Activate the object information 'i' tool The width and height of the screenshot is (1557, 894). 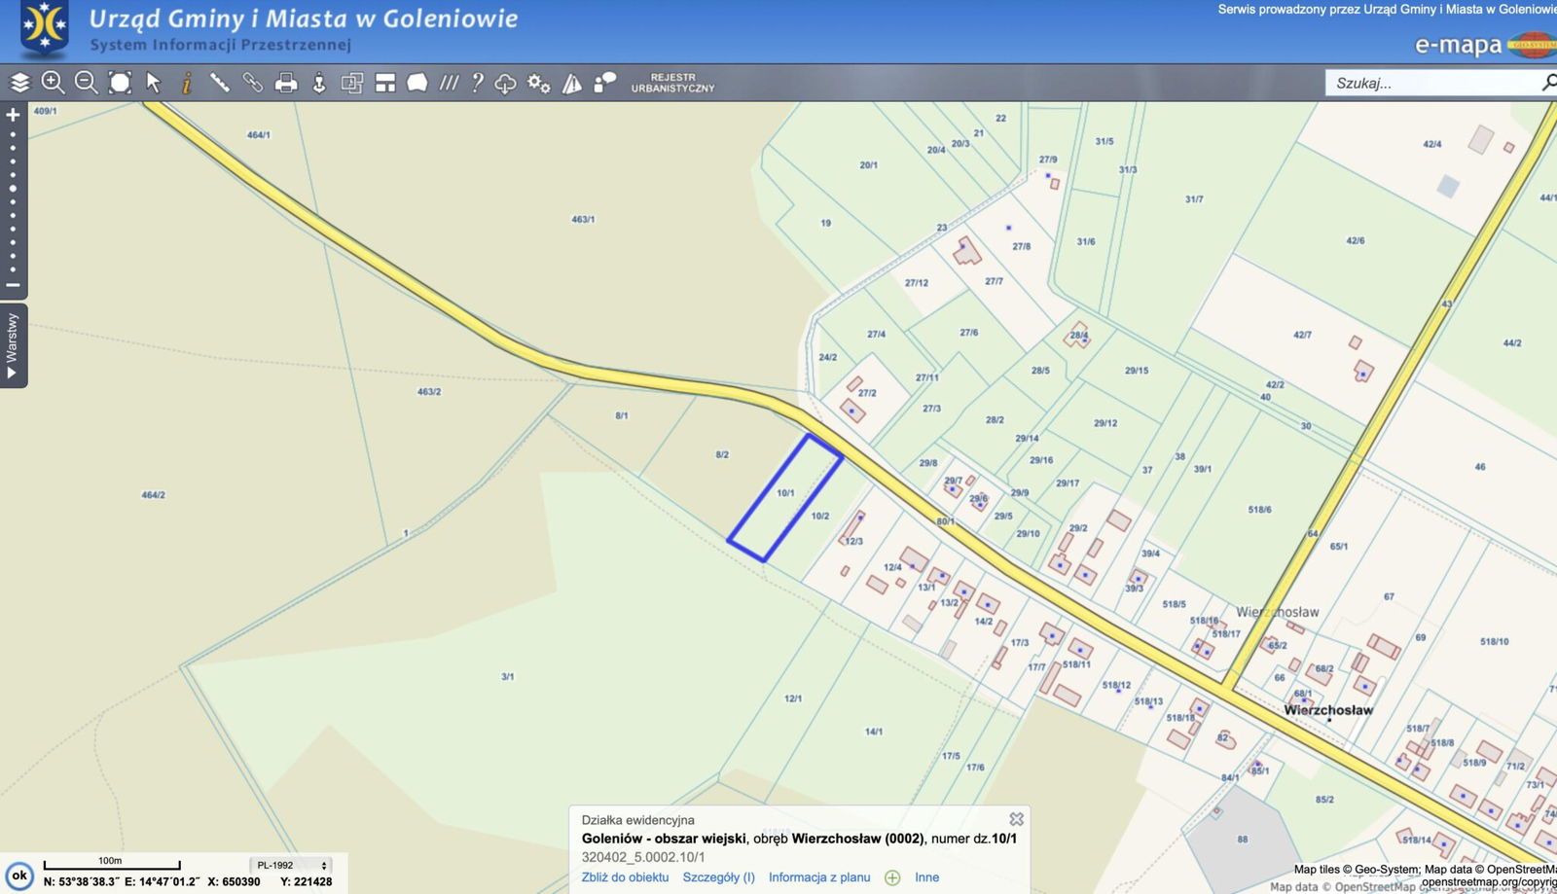pyautogui.click(x=186, y=83)
